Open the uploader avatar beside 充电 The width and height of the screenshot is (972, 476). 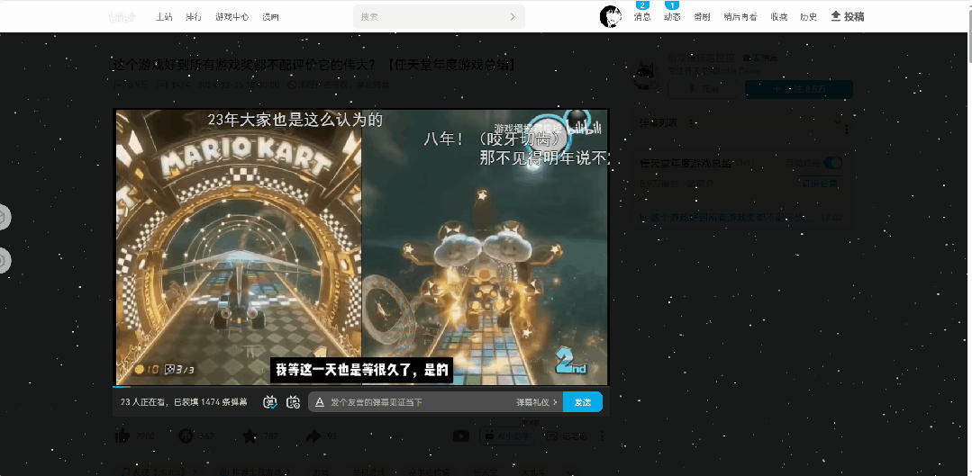tap(646, 75)
